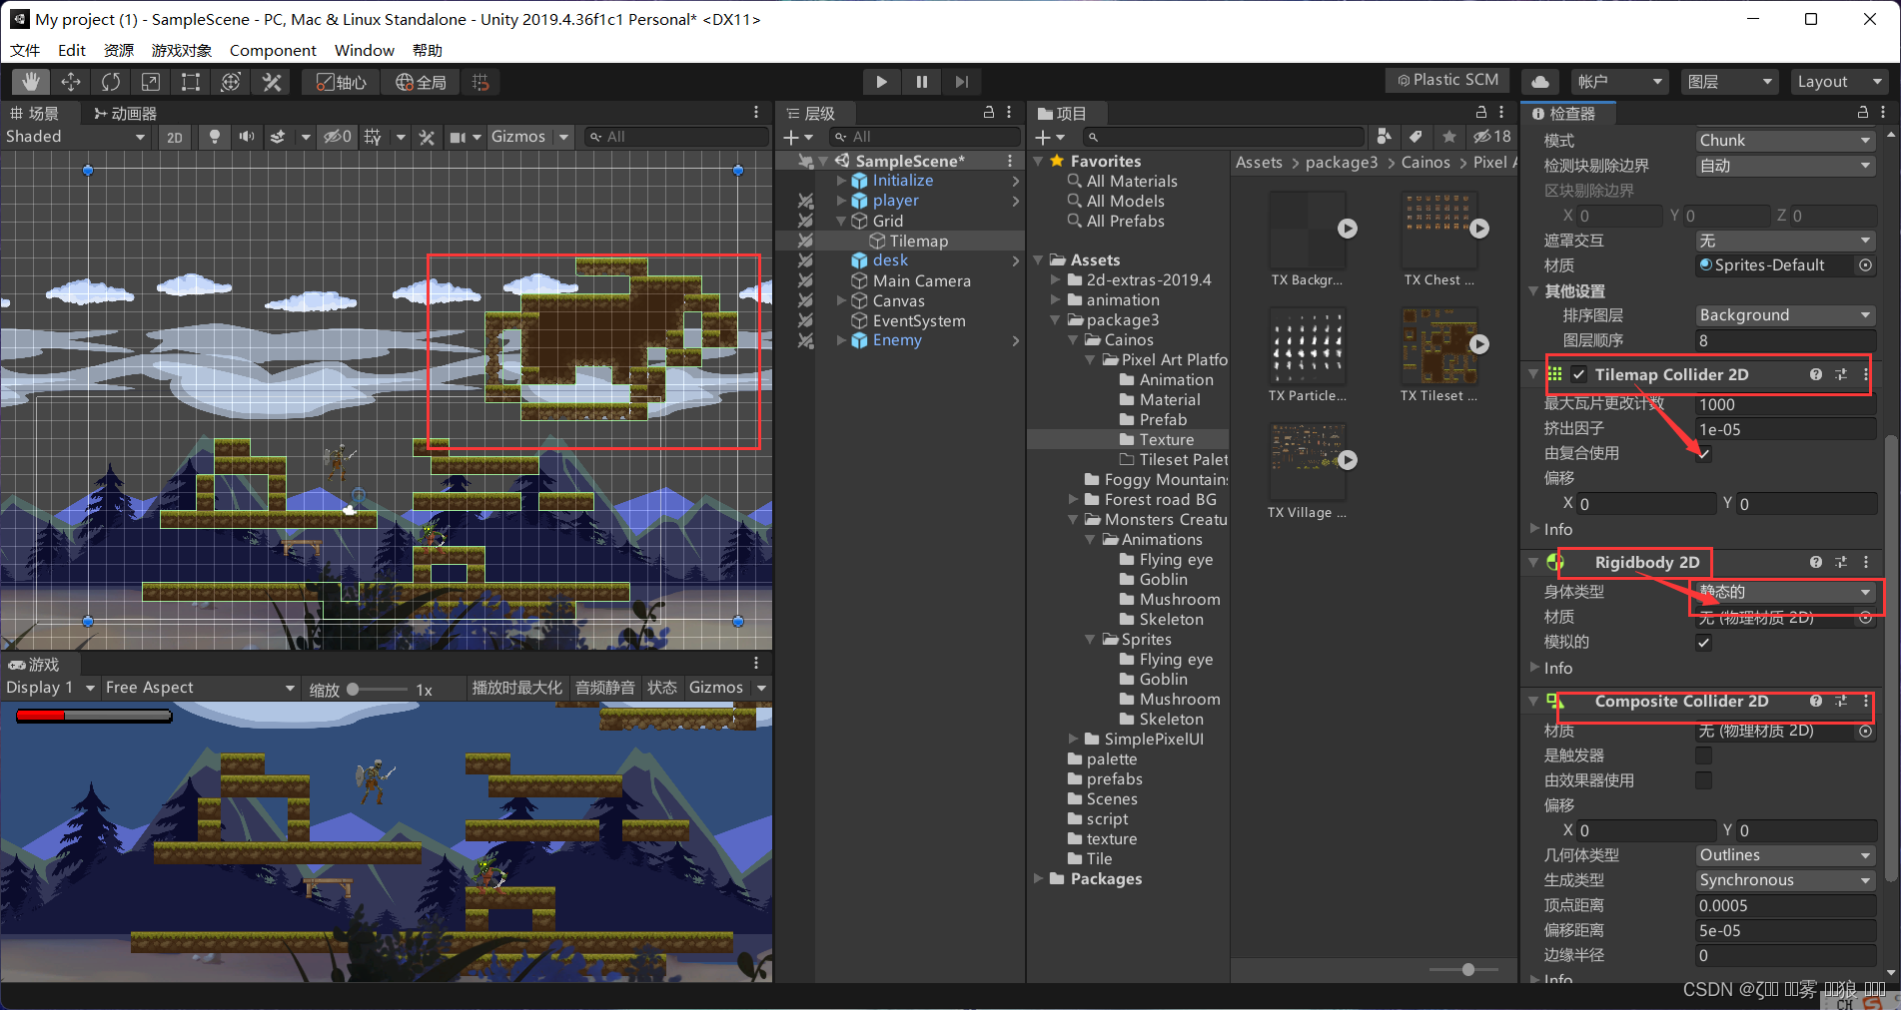Play the TX Tileset asset preview
Viewport: 1901px width, 1010px height.
1479,344
